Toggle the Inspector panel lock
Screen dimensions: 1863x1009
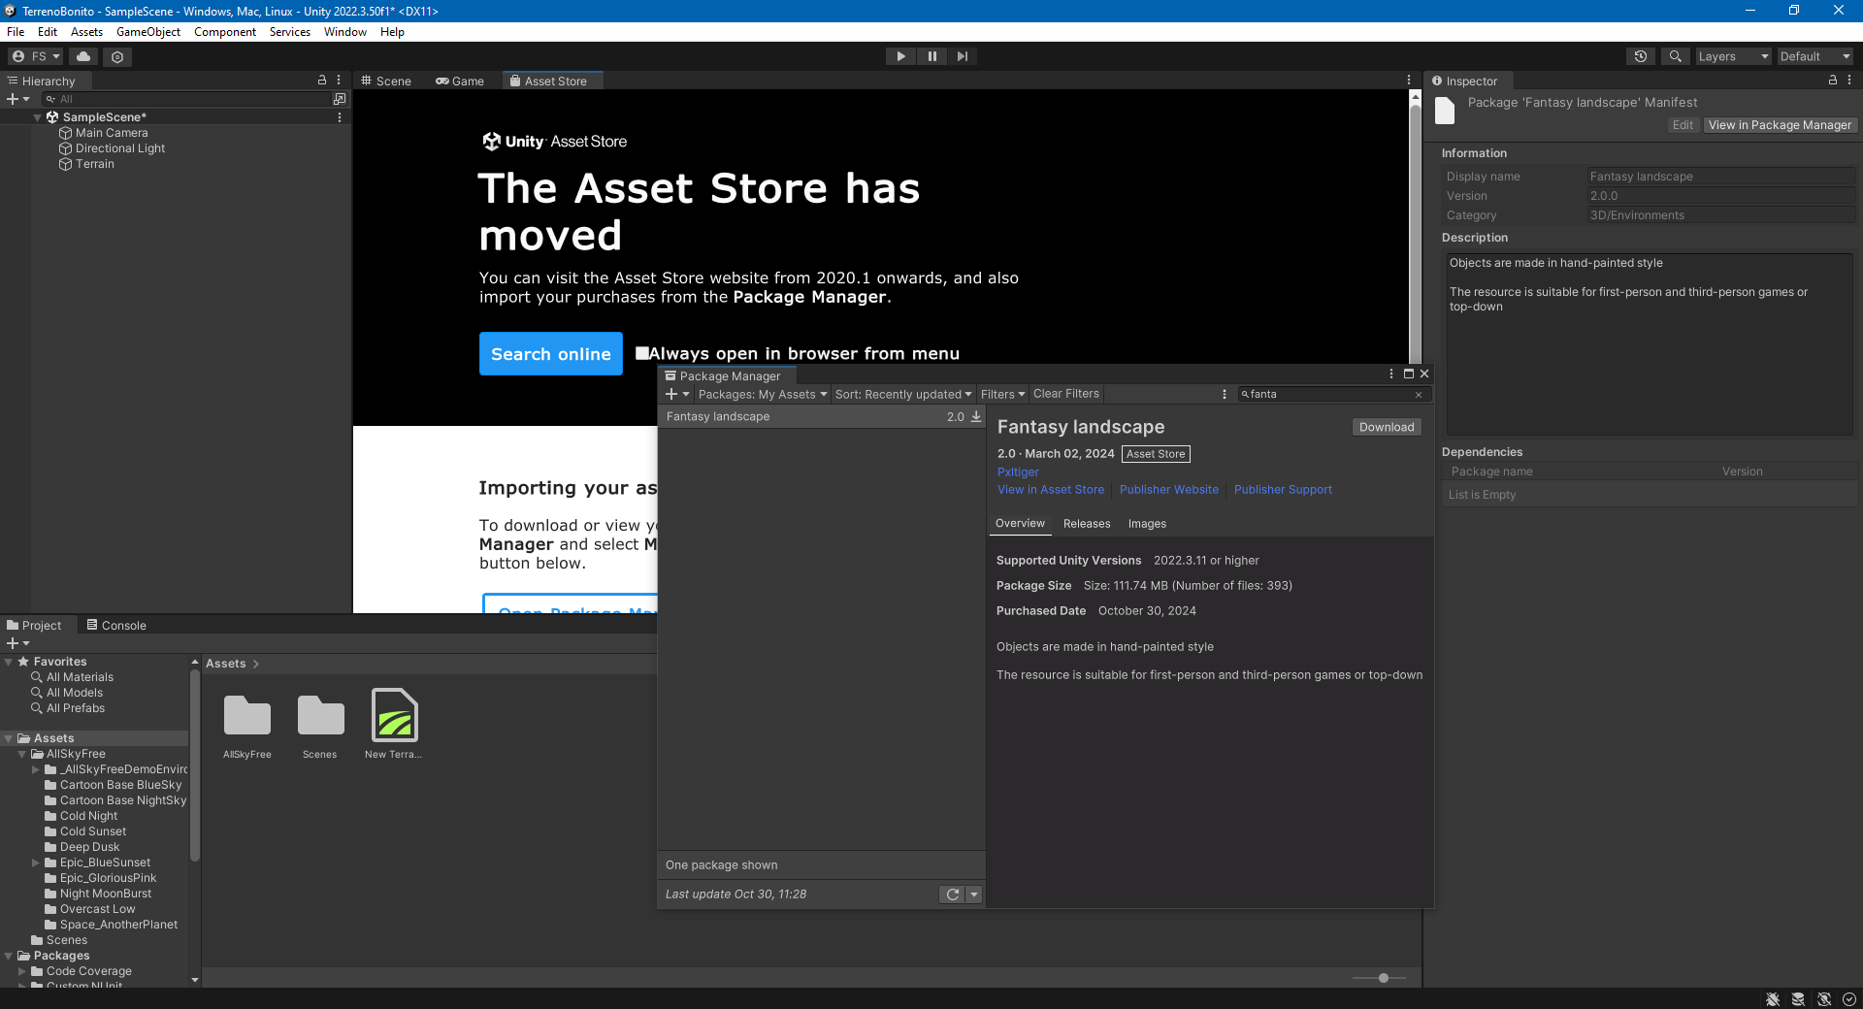(x=1833, y=81)
